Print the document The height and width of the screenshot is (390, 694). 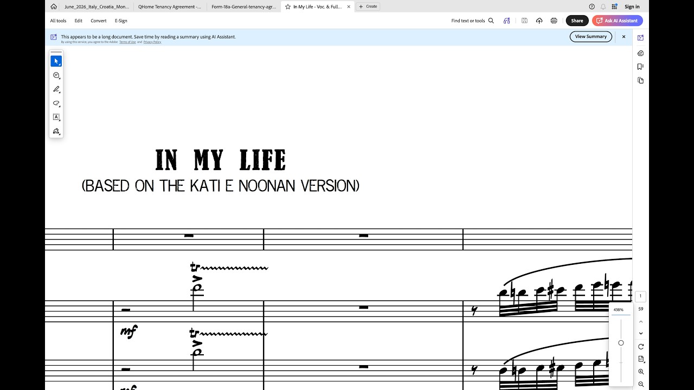[x=554, y=21]
